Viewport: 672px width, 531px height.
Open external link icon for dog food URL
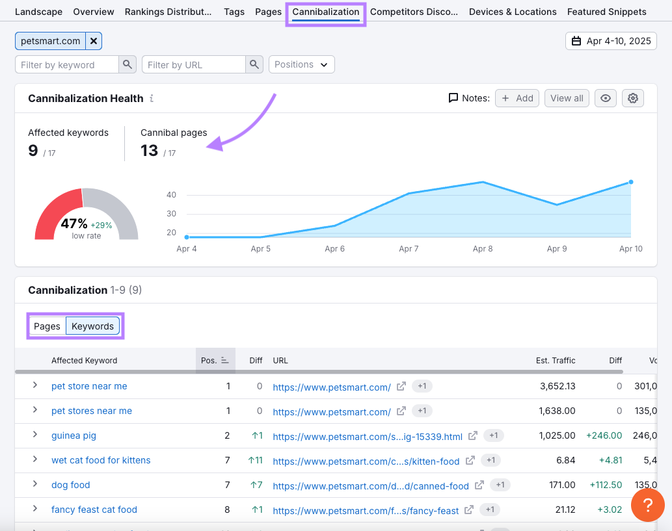pos(479,485)
